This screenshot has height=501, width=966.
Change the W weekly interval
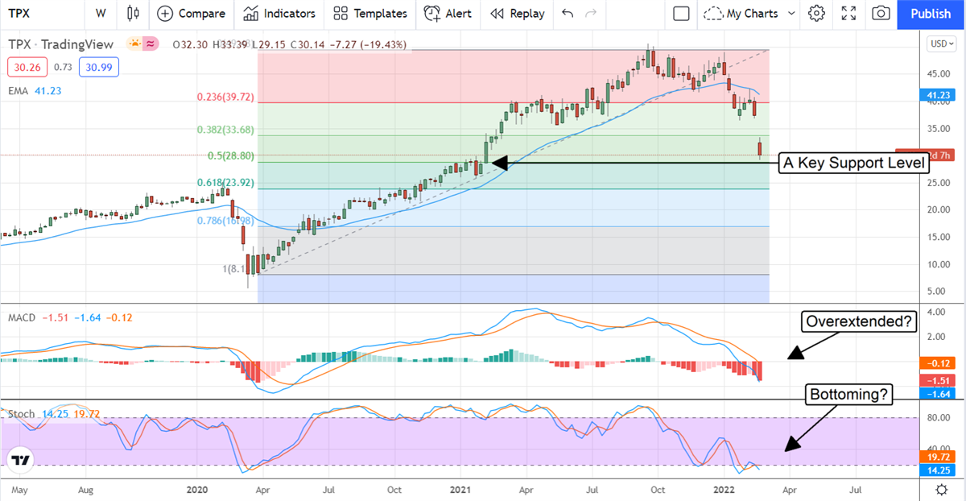[x=100, y=13]
